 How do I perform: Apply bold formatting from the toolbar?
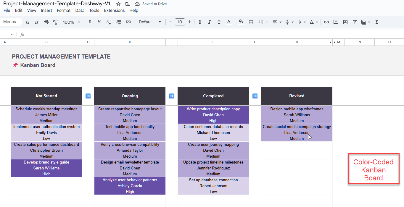point(200,22)
